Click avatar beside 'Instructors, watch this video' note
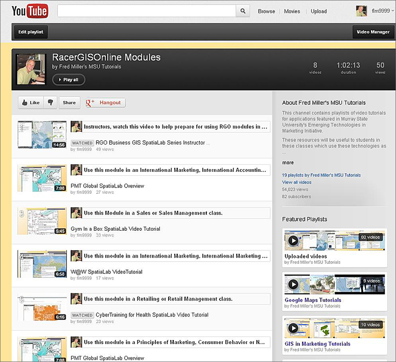The image size is (396, 362). coord(76,126)
